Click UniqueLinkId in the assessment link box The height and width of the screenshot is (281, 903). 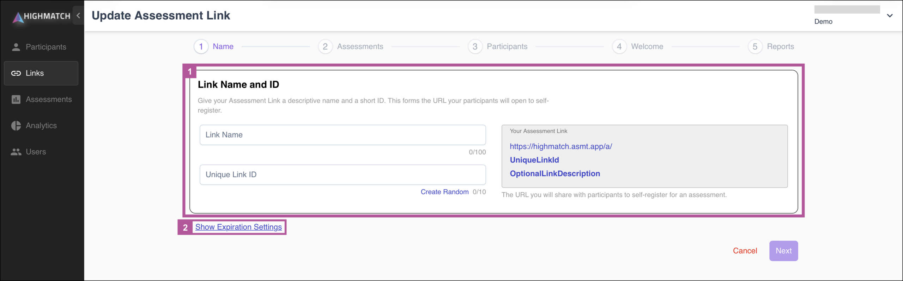534,160
